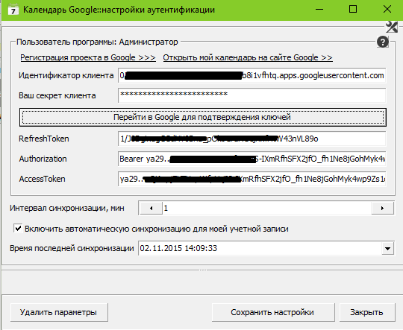Screen dimensions: 403x330
Task: Decrease sync interval with left arrow
Action: (151, 208)
